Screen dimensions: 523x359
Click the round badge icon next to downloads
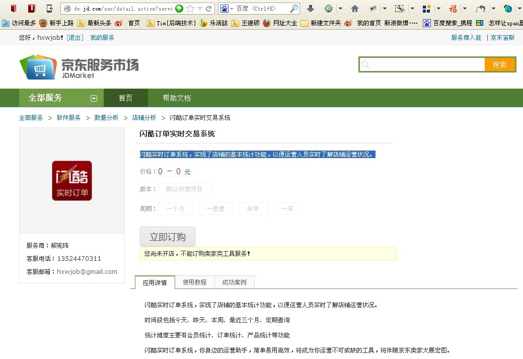point(329,9)
